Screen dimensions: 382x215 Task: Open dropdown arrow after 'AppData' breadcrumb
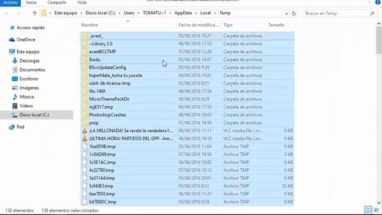pos(196,13)
